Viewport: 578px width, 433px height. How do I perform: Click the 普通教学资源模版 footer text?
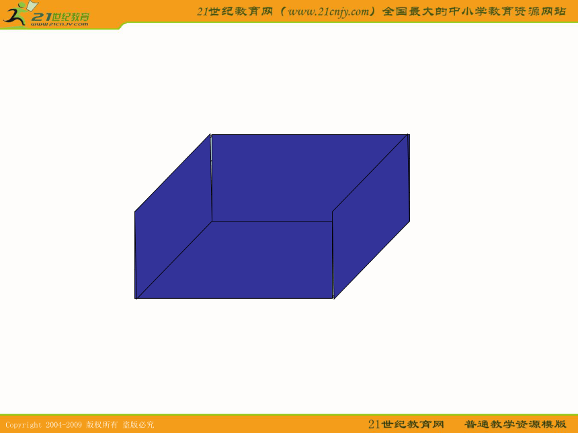(515, 424)
